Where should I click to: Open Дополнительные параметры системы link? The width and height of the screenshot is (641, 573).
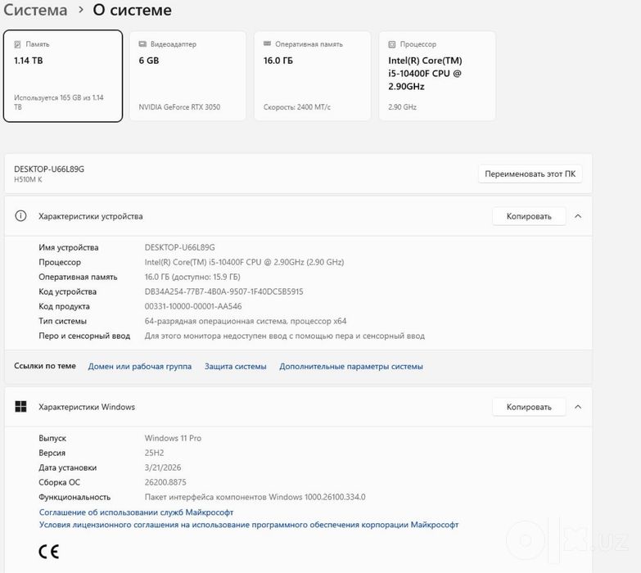pos(351,366)
